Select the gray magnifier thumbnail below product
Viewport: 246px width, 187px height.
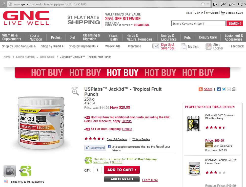pyautogui.click(x=10, y=171)
